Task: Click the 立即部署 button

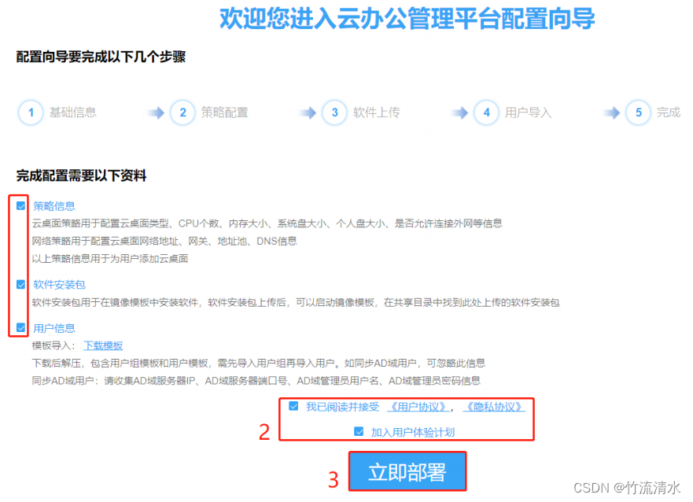Action: tap(407, 471)
